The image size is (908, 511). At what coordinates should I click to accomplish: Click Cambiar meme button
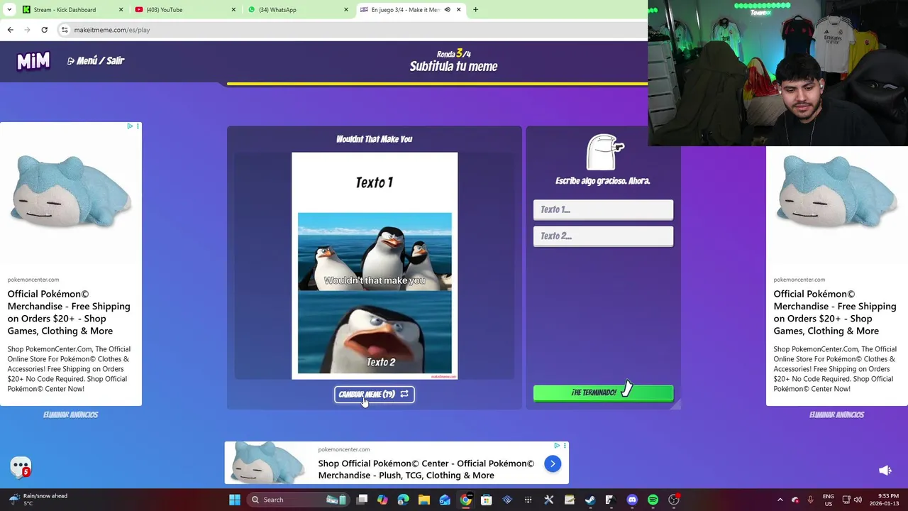click(375, 395)
